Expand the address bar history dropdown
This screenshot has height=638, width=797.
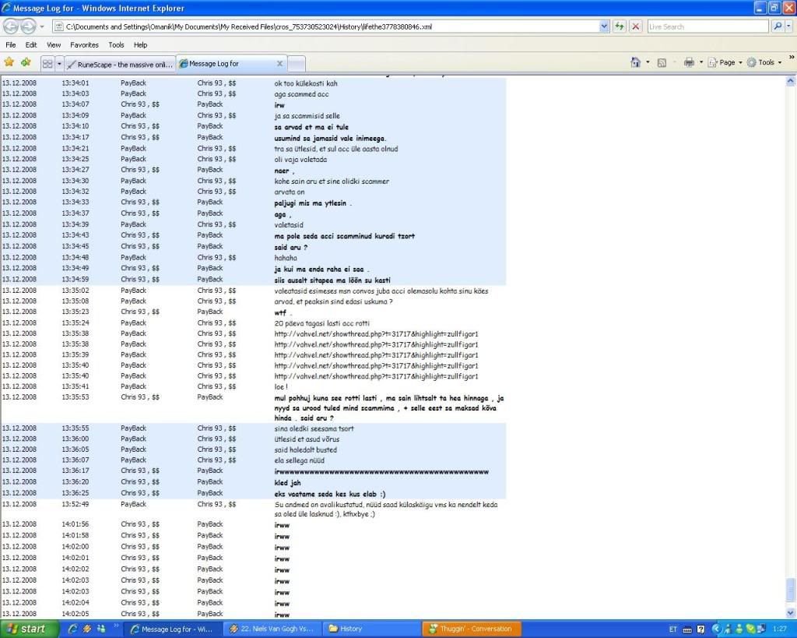(605, 26)
